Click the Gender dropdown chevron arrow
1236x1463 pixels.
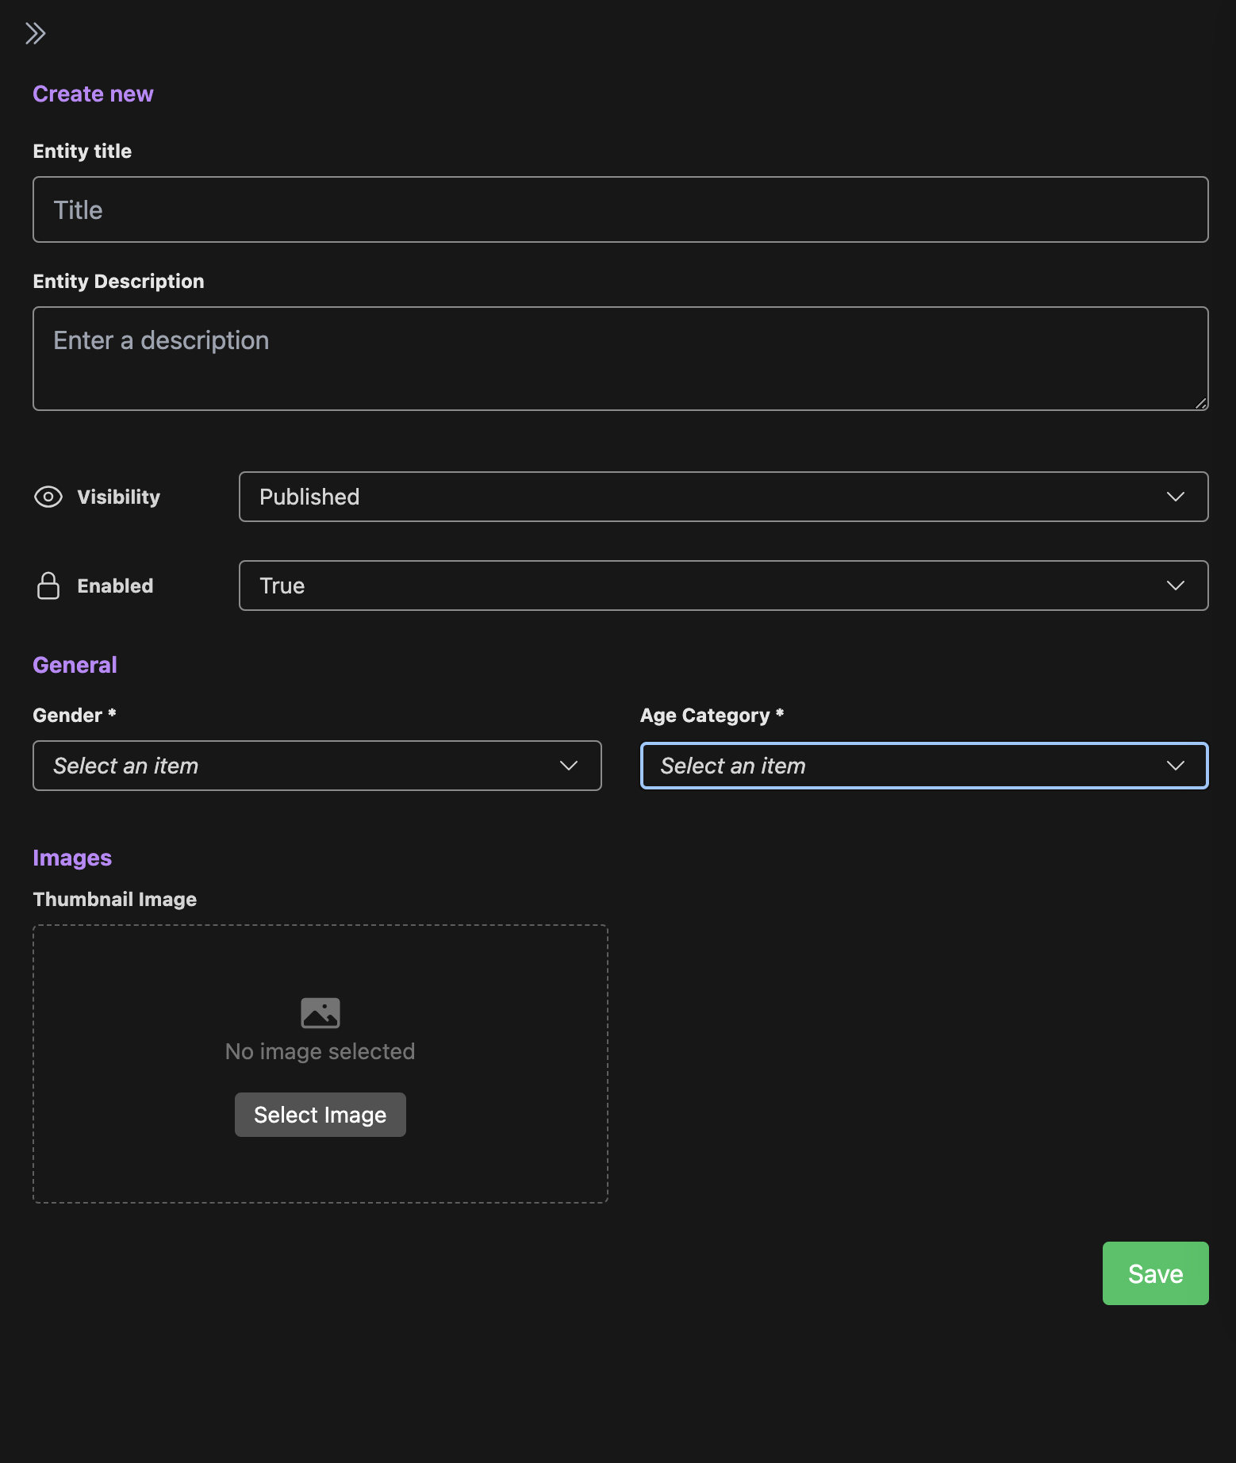click(x=569, y=766)
